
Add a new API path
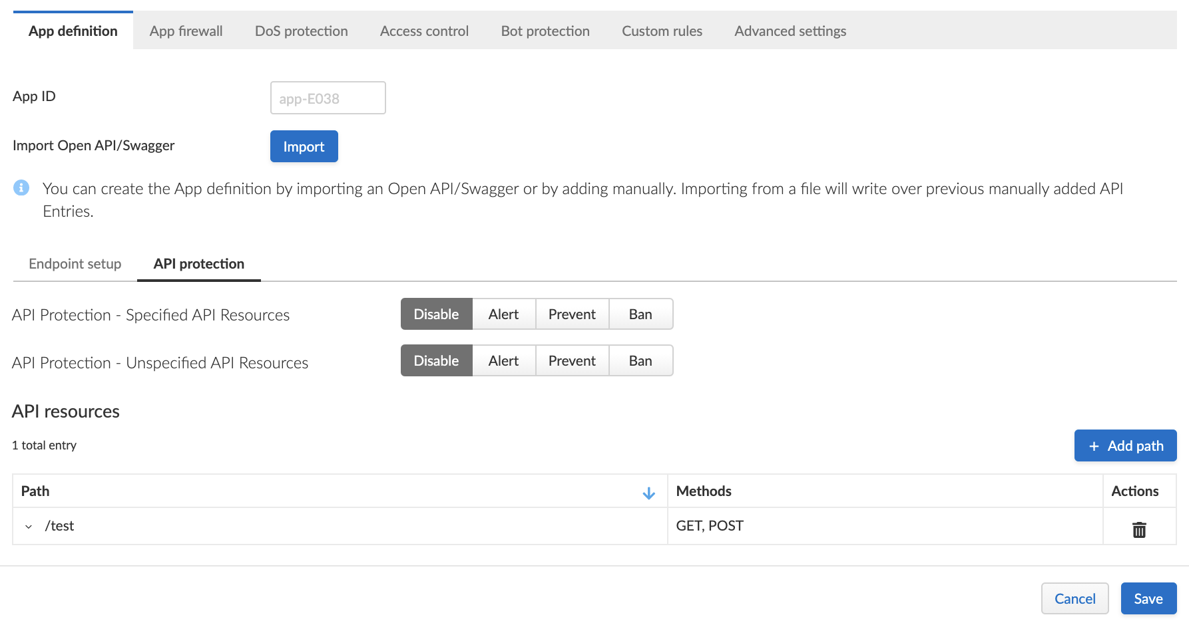click(1126, 445)
